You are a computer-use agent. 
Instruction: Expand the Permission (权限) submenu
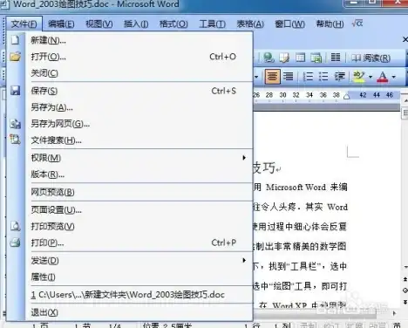130,158
